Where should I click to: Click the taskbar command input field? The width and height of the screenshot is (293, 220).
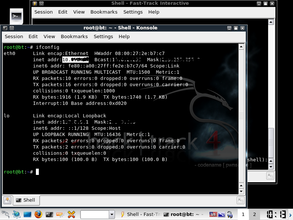point(95,214)
